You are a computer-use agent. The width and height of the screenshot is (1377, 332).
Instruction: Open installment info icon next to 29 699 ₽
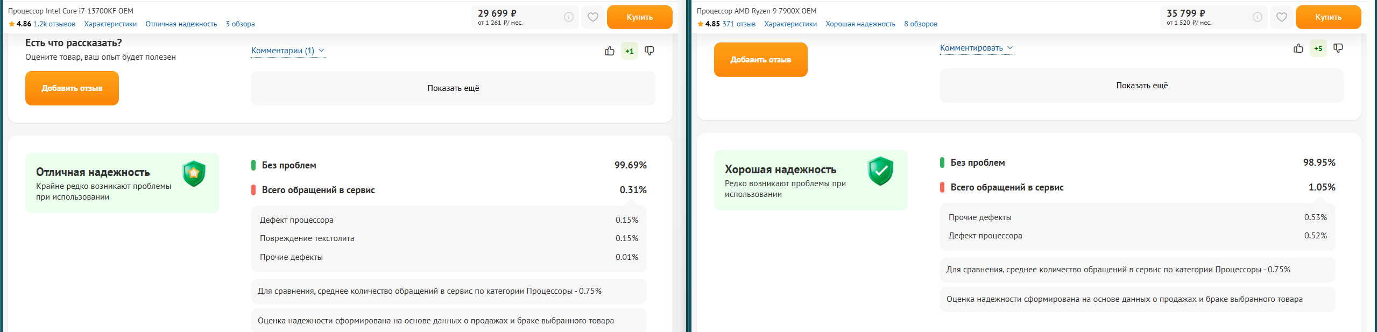568,17
